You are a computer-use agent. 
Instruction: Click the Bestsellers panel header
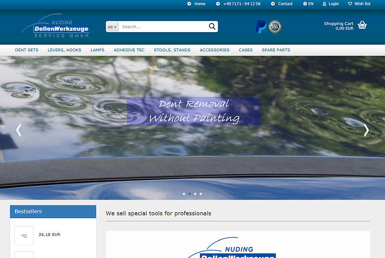53,211
